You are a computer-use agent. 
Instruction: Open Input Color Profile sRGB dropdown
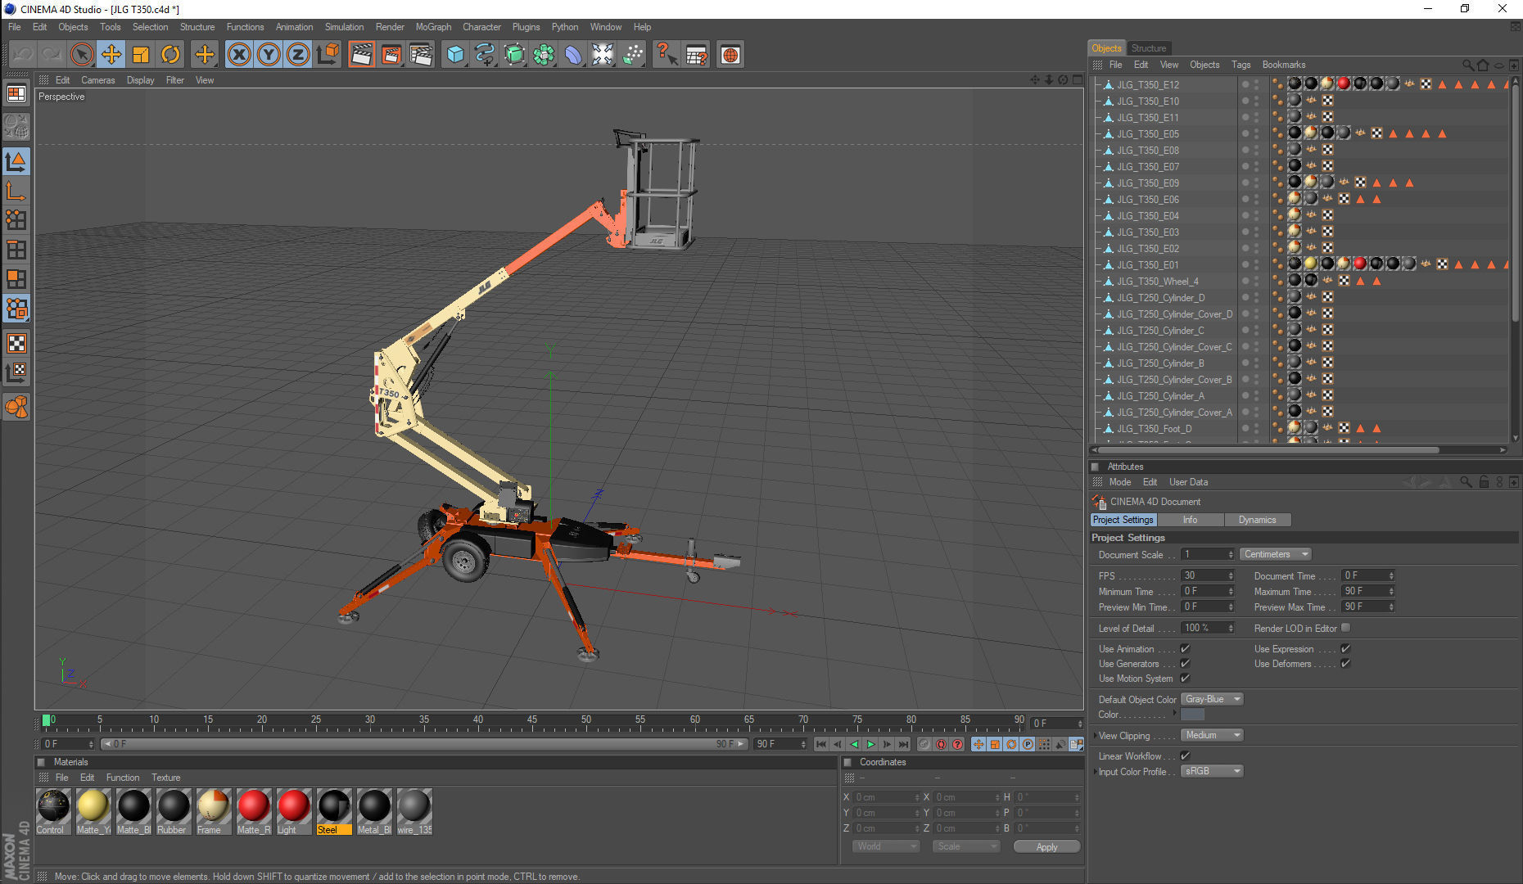[x=1212, y=771]
